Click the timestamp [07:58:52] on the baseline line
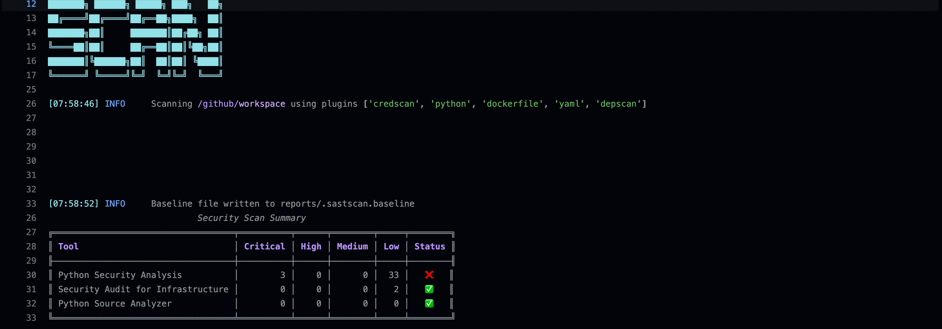The height and width of the screenshot is (329, 942). coord(74,203)
